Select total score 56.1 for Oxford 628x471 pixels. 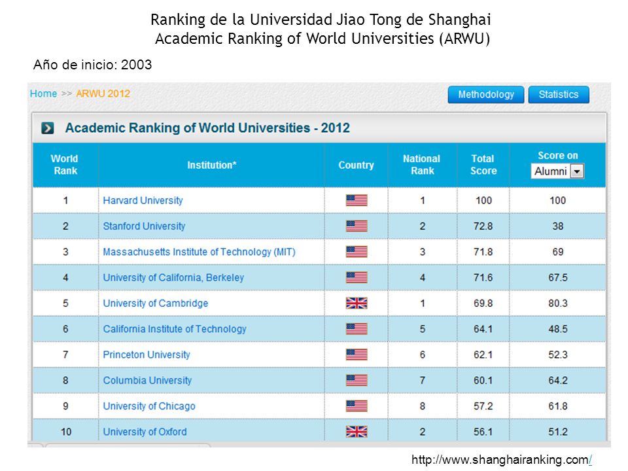click(483, 432)
